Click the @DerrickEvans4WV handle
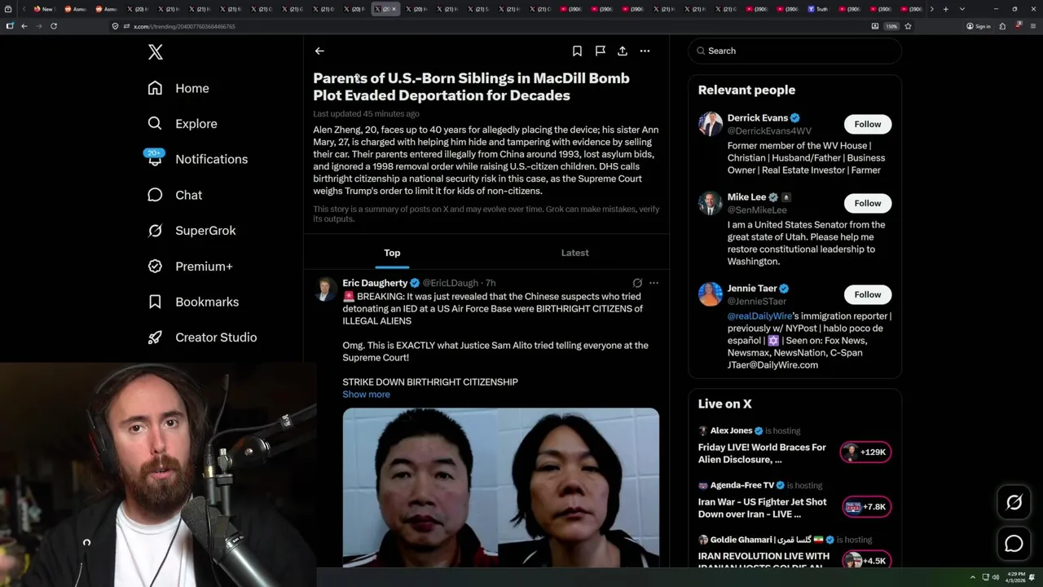Image resolution: width=1043 pixels, height=587 pixels. coord(769,130)
